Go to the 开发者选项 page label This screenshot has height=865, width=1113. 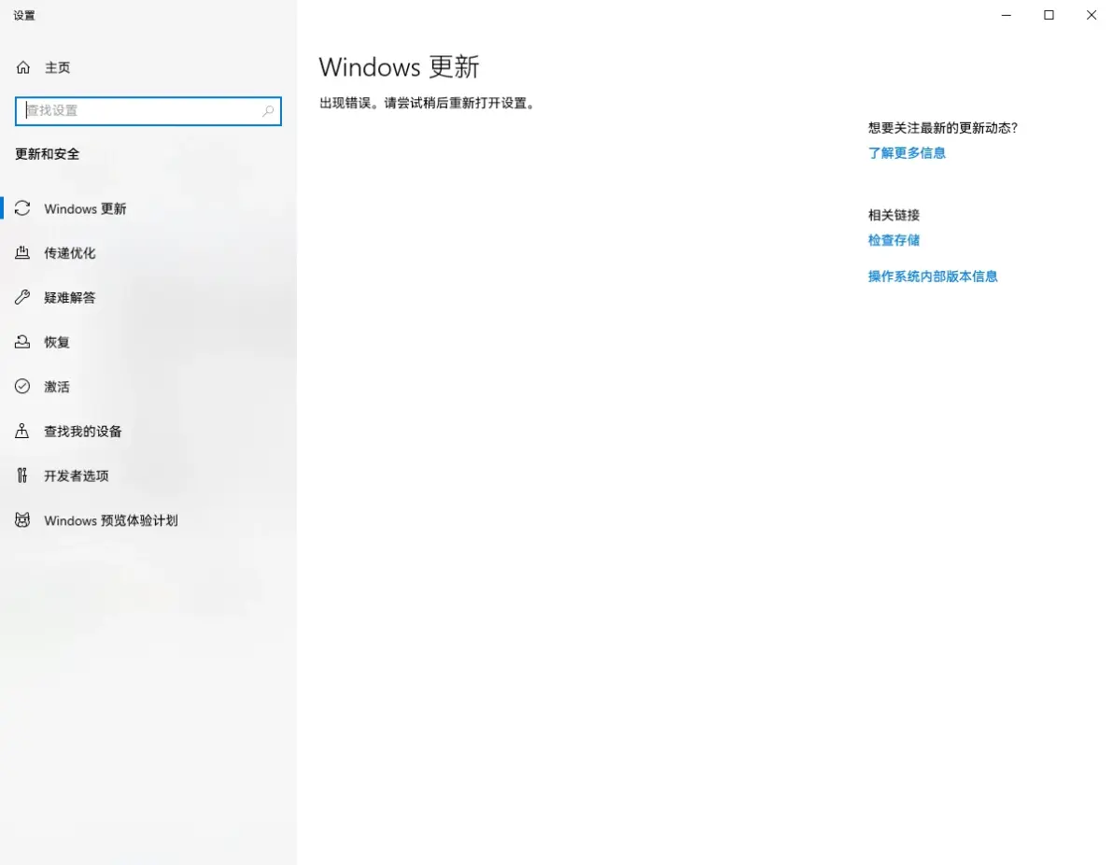77,475
